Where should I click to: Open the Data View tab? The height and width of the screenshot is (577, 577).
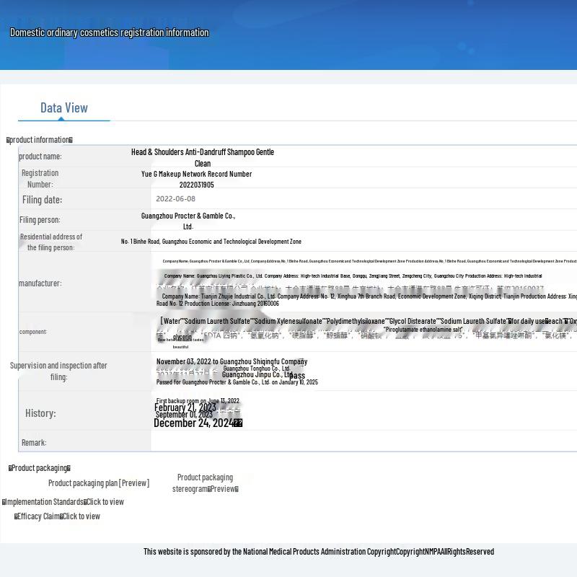[x=64, y=108]
